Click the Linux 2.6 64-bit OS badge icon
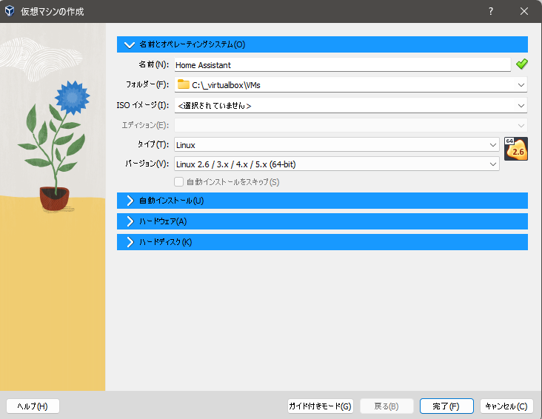This screenshot has height=419, width=542. 516,149
